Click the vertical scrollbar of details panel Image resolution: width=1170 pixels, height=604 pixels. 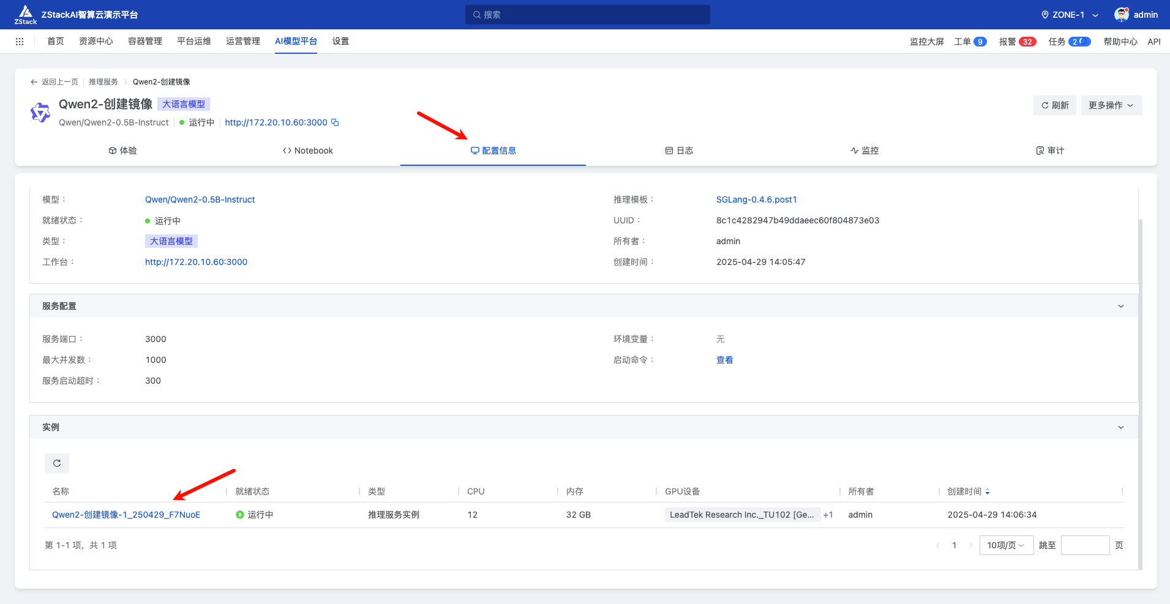pos(1140,394)
